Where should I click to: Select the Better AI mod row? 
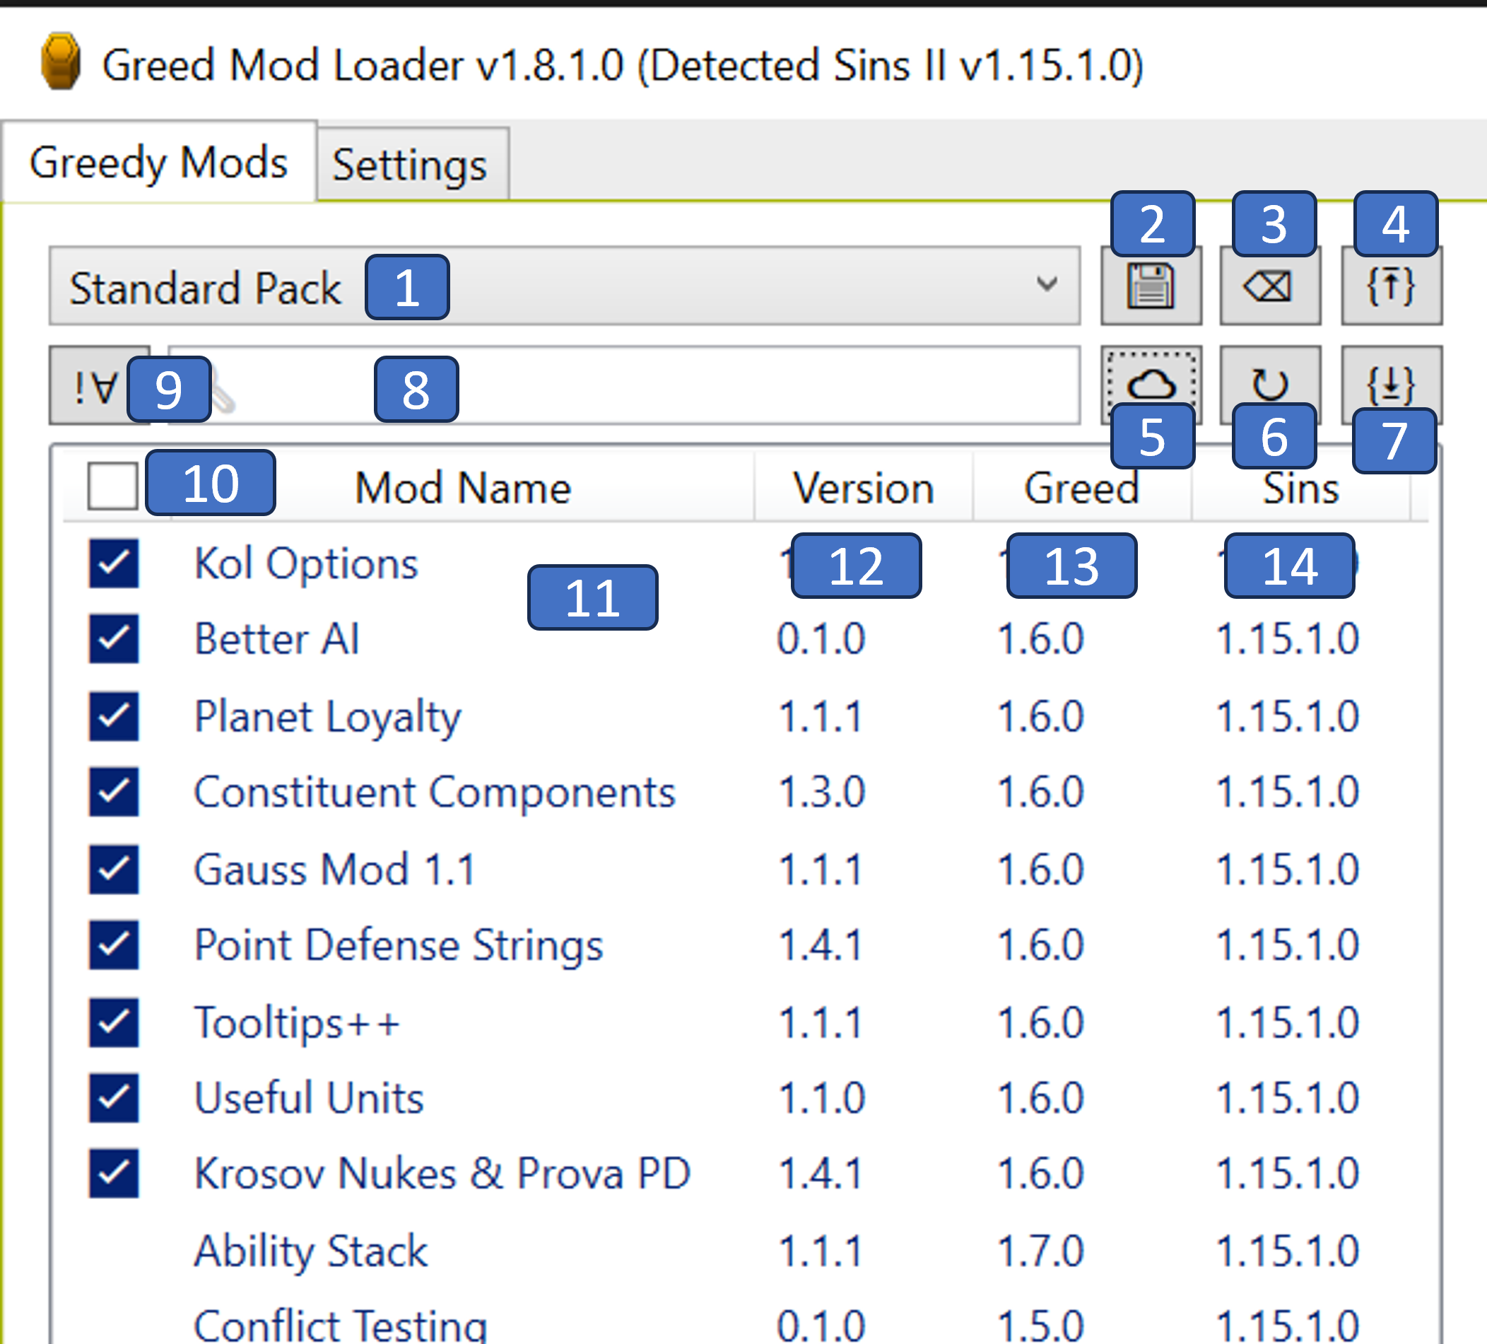click(x=276, y=639)
